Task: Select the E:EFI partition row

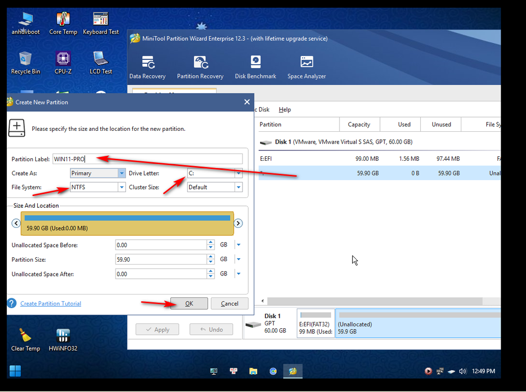Action: [x=380, y=158]
